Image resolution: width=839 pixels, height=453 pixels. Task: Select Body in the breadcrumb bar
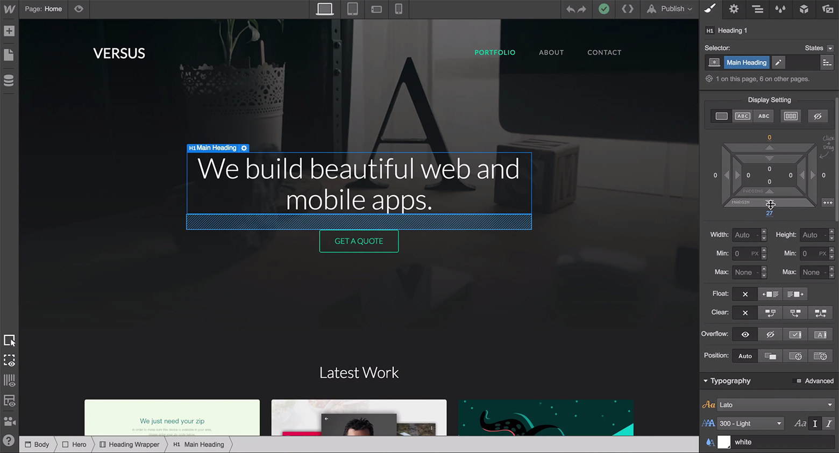37,444
